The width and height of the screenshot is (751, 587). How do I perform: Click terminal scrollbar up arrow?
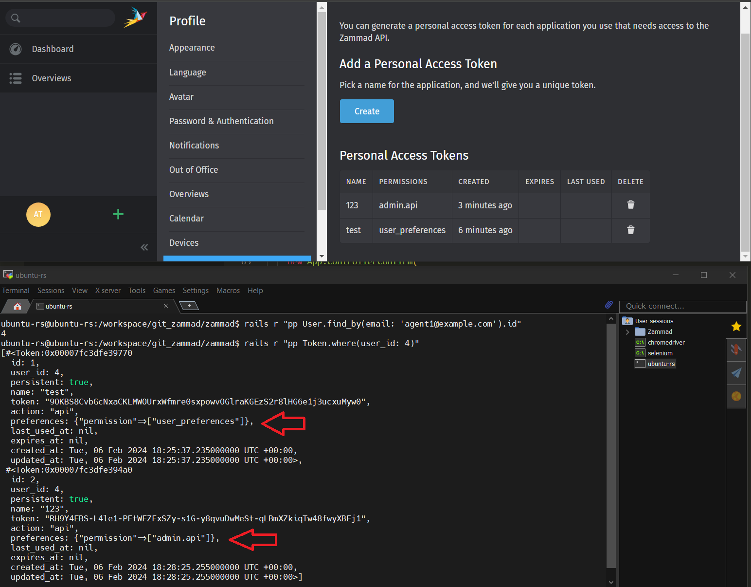click(611, 319)
